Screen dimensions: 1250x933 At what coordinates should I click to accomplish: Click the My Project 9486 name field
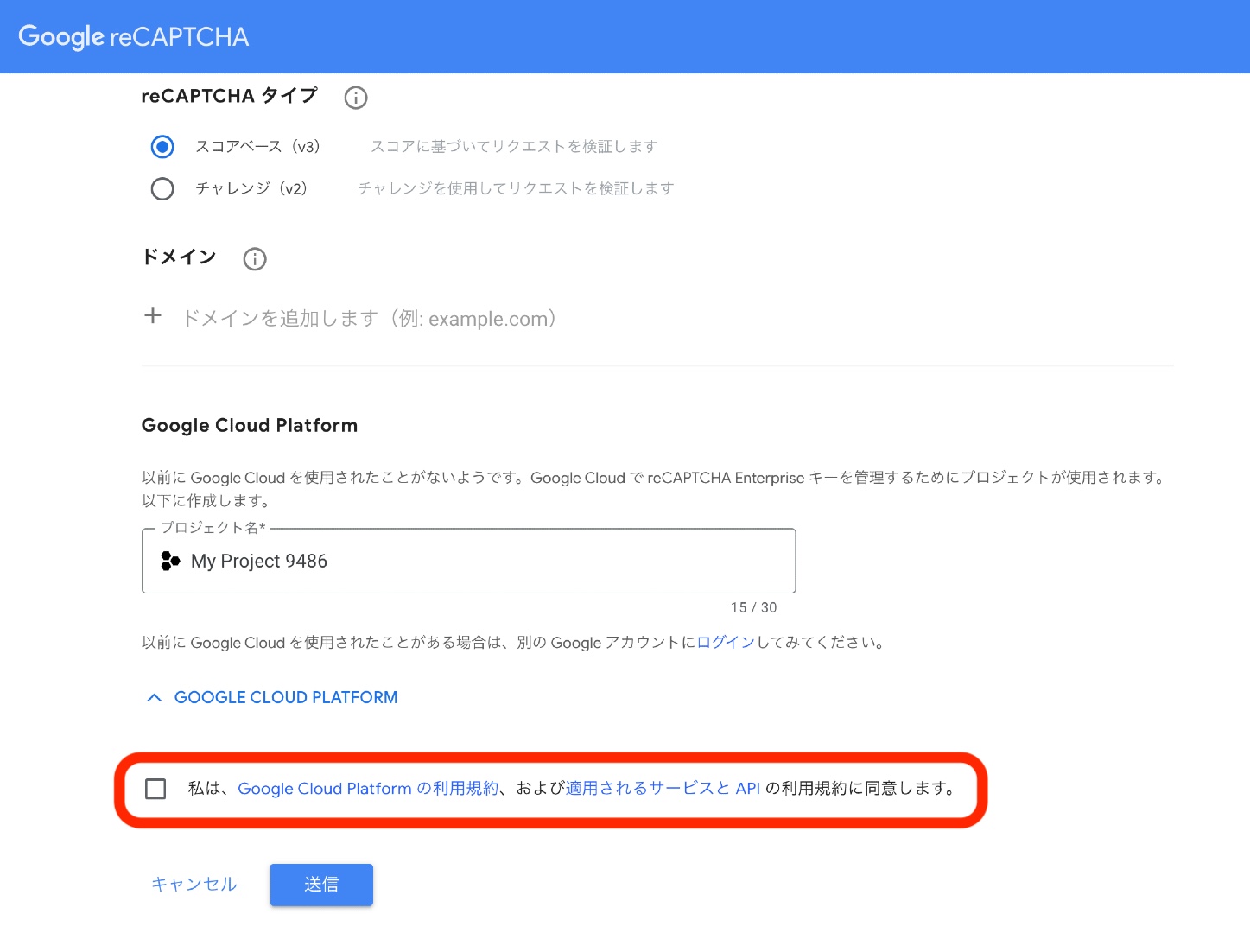469,562
